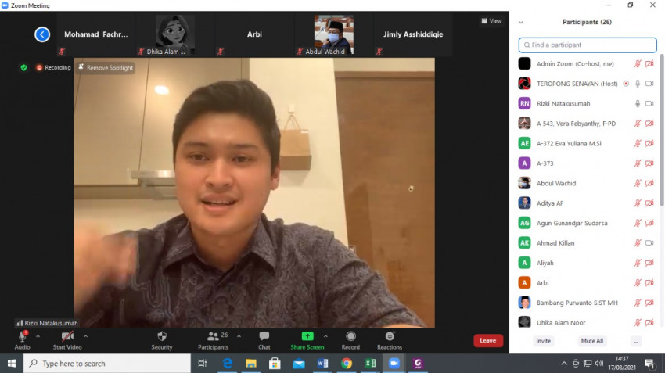Viewport: 665px width, 373px height.
Task: Leave the meeting
Action: tap(488, 340)
